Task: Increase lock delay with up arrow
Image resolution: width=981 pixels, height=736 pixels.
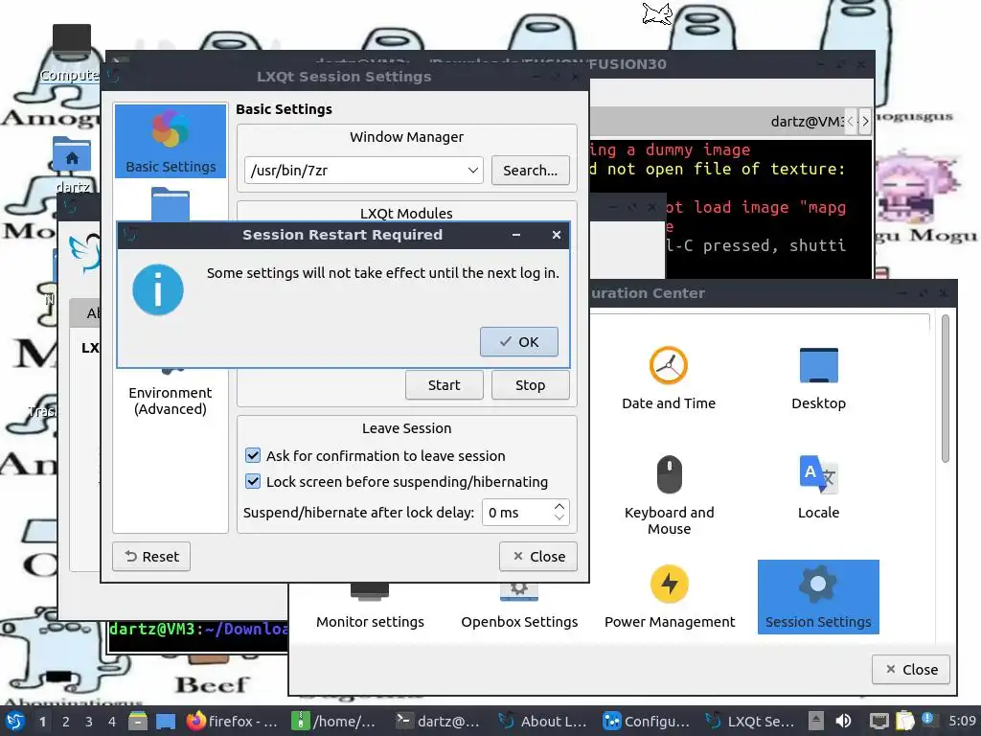Action: coord(559,506)
